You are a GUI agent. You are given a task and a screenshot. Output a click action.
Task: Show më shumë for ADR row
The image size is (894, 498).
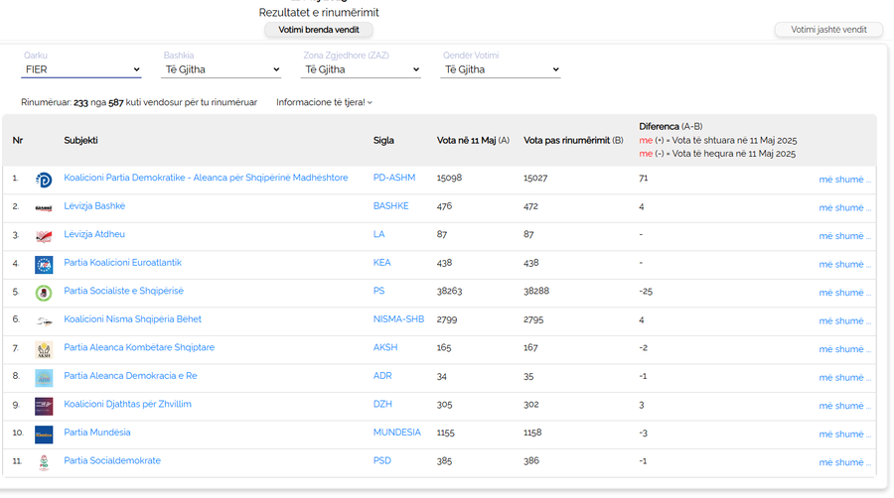point(845,377)
